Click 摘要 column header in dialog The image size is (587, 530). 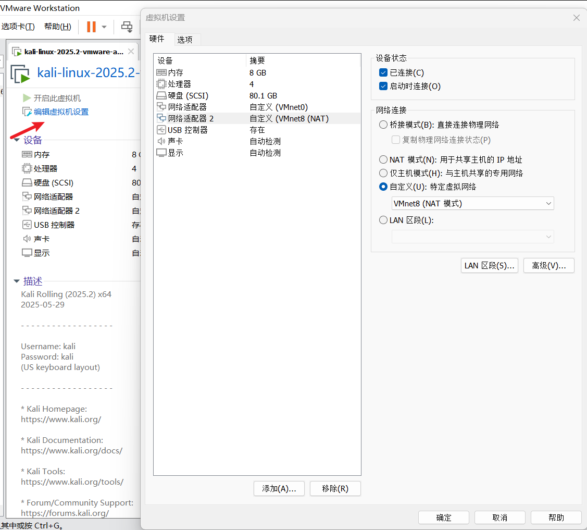303,60
